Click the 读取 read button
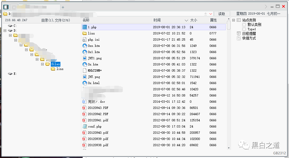The image size is (289, 158). [222, 14]
